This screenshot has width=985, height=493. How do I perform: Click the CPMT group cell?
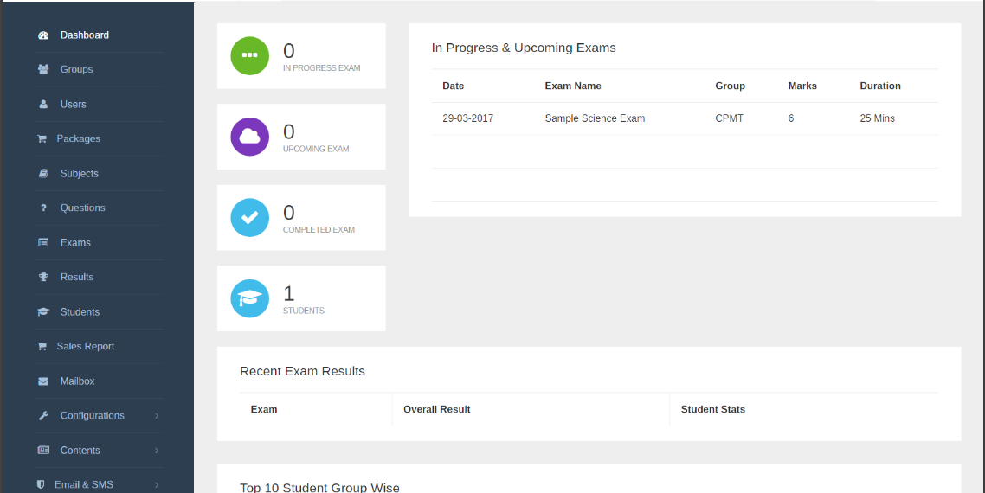730,118
